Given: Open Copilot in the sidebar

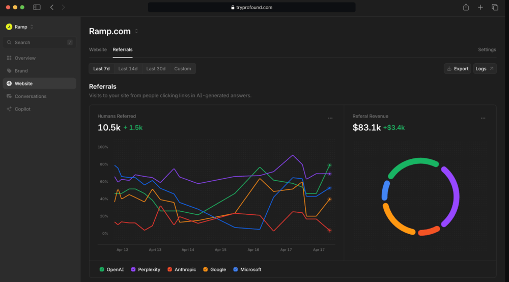Looking at the screenshot, I should [40, 109].
